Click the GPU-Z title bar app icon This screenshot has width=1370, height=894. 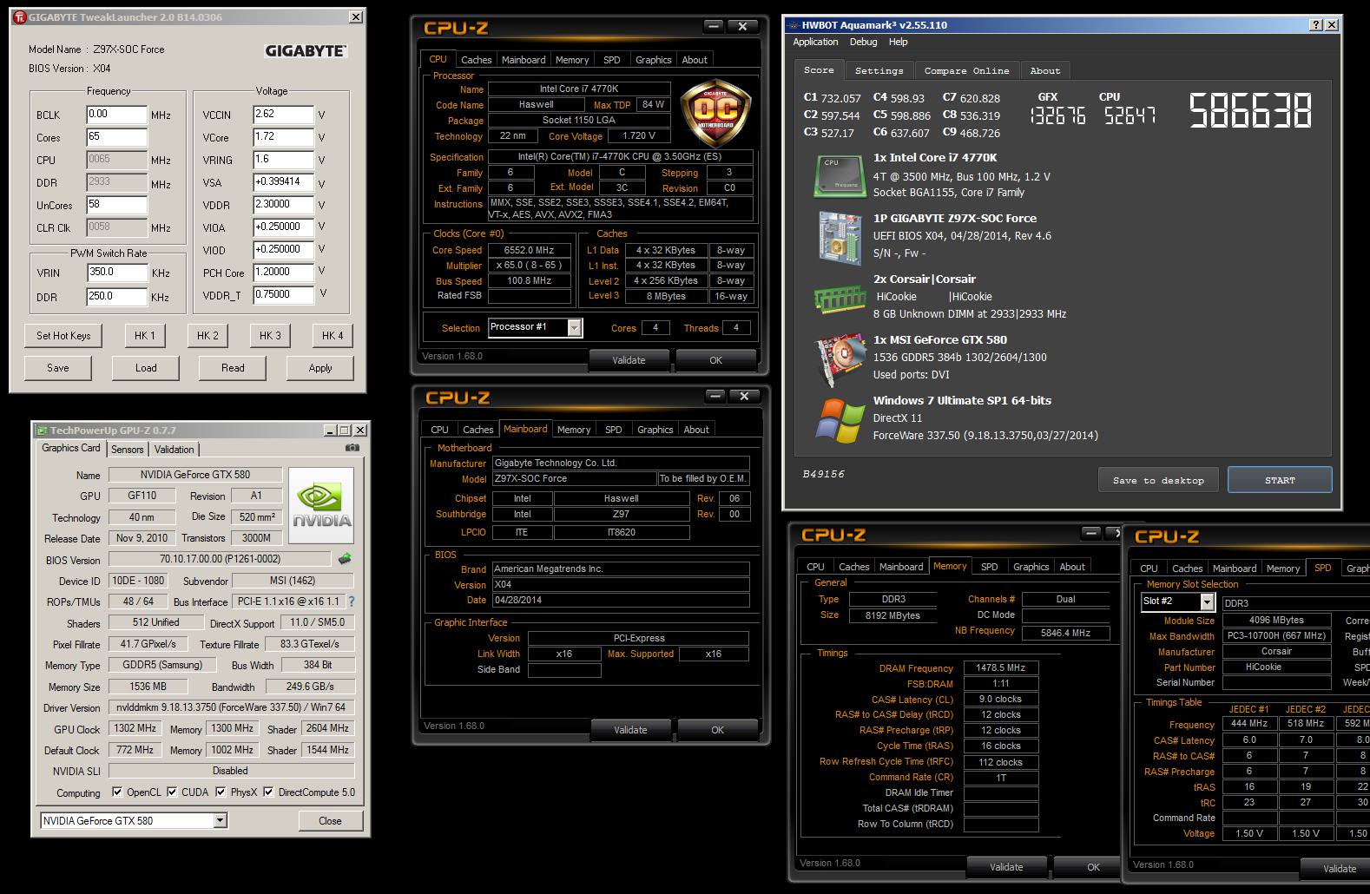42,431
